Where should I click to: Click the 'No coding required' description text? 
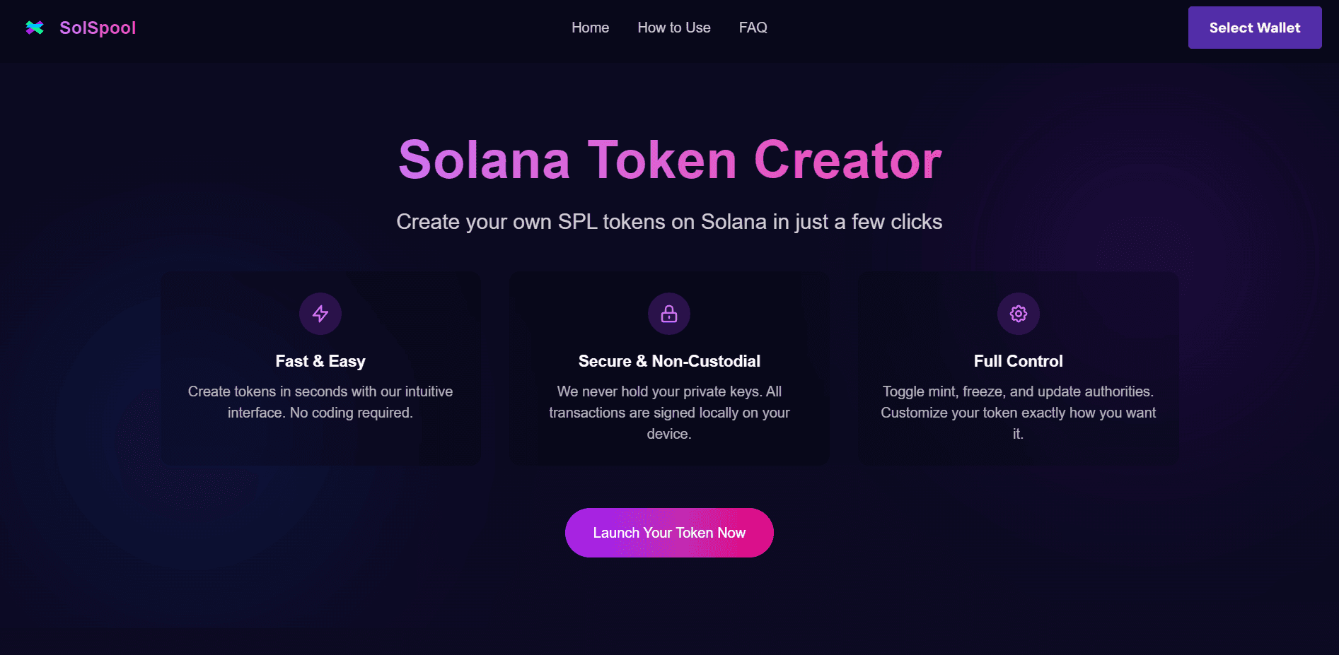click(x=320, y=402)
